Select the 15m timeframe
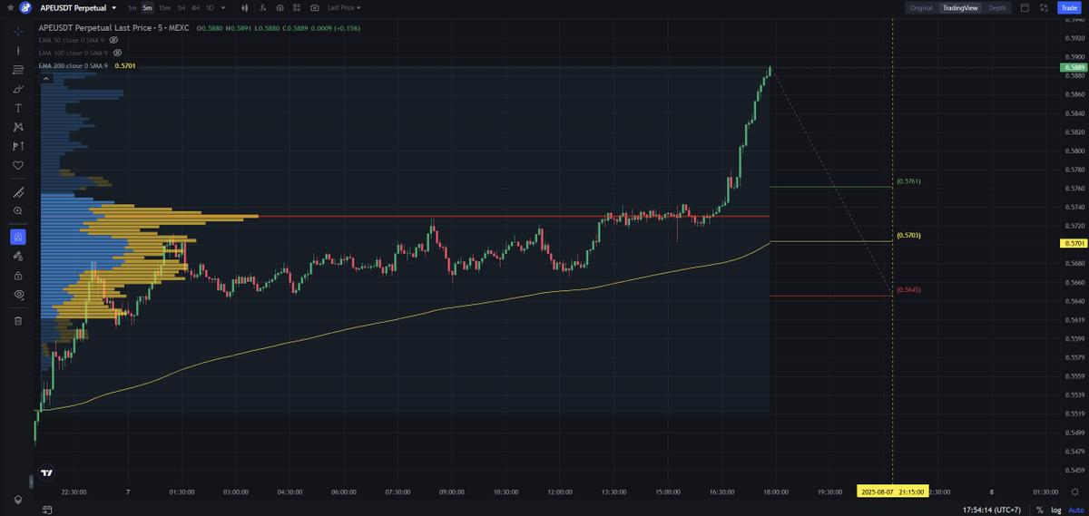The image size is (1089, 516). [x=164, y=7]
